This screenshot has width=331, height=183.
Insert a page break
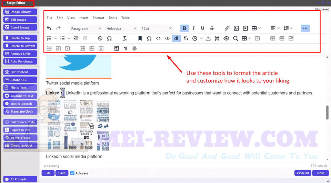[x=217, y=38]
